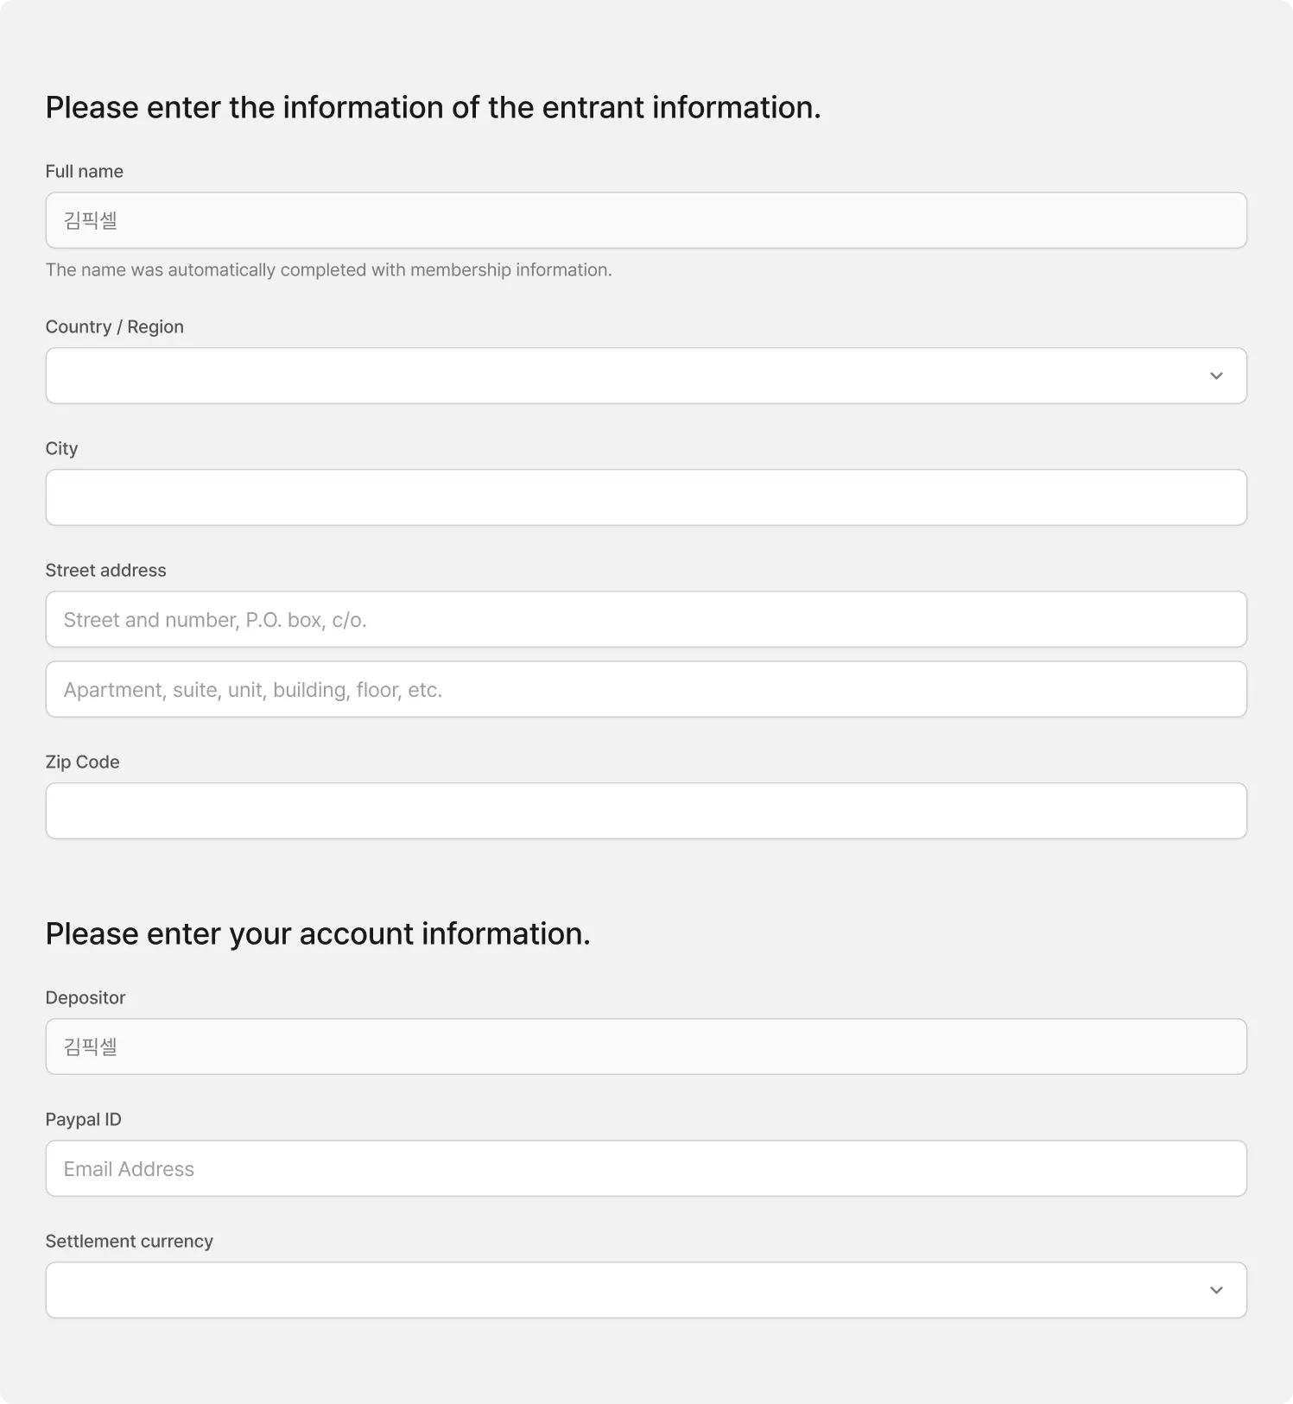Select the apartment, suite, unit field

[x=645, y=689]
